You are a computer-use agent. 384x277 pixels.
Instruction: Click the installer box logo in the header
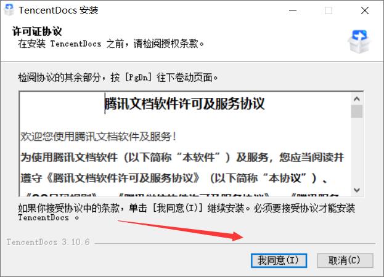tap(359, 41)
